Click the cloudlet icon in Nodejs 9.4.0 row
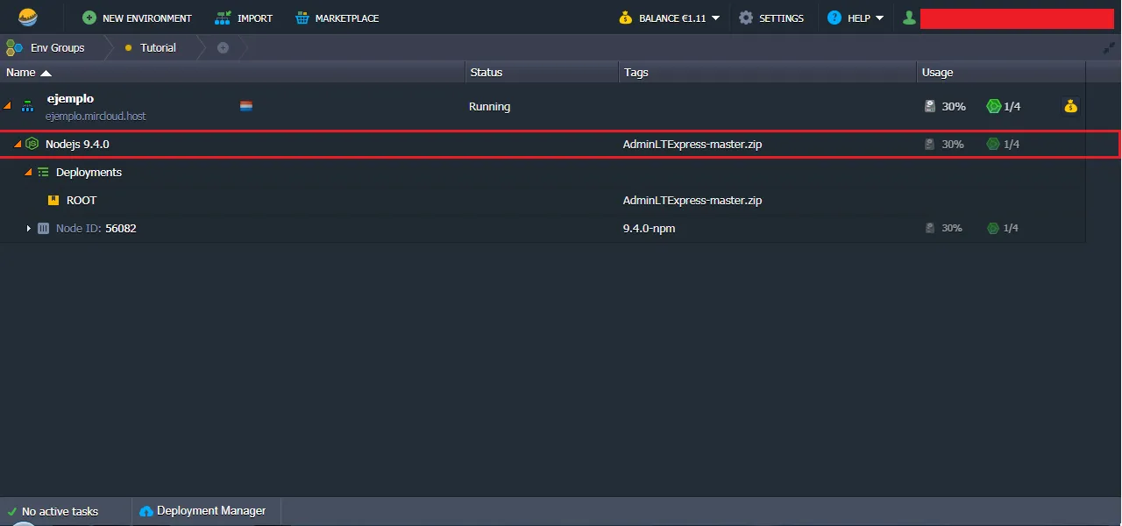Image resolution: width=1122 pixels, height=526 pixels. [x=993, y=144]
